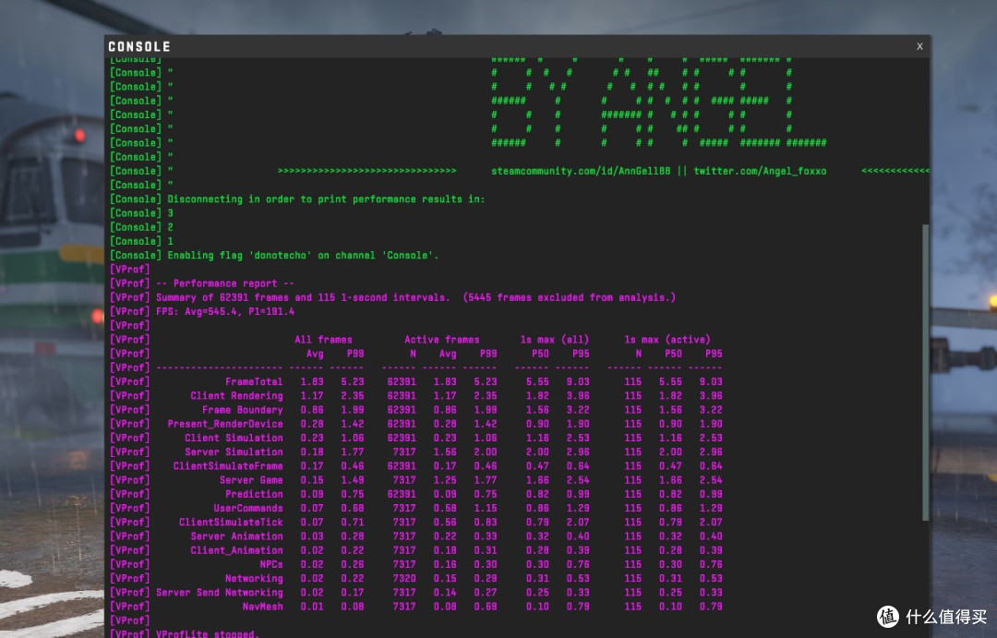Click the Server Animation row label

[x=236, y=536]
